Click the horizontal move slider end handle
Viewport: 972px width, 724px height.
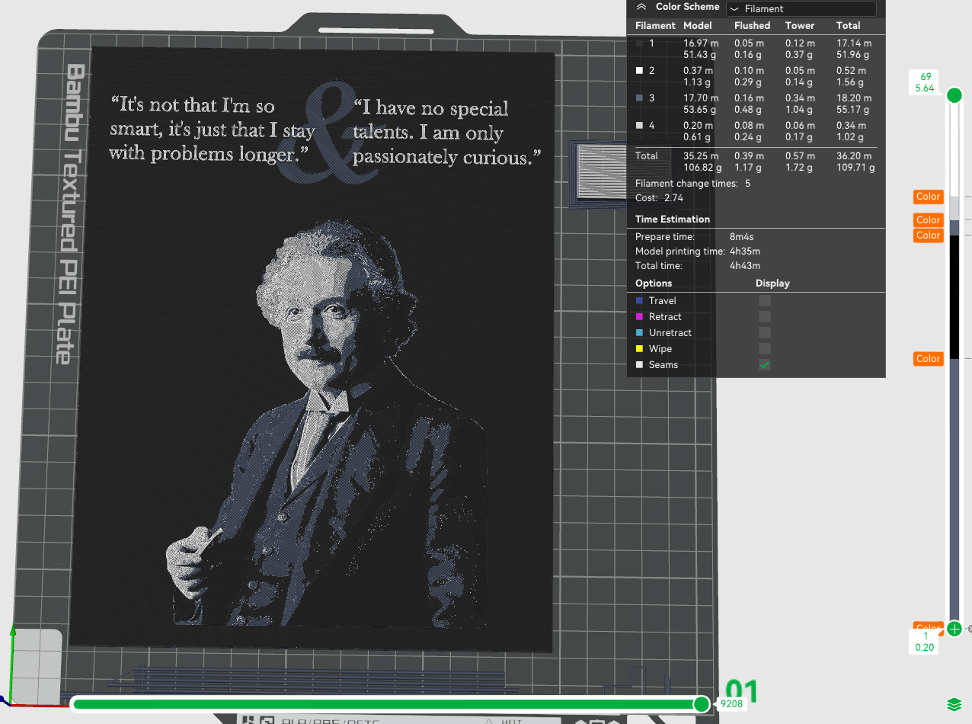[x=701, y=704]
